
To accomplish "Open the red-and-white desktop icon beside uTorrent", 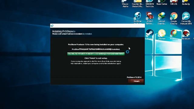I will coord(174,35).
